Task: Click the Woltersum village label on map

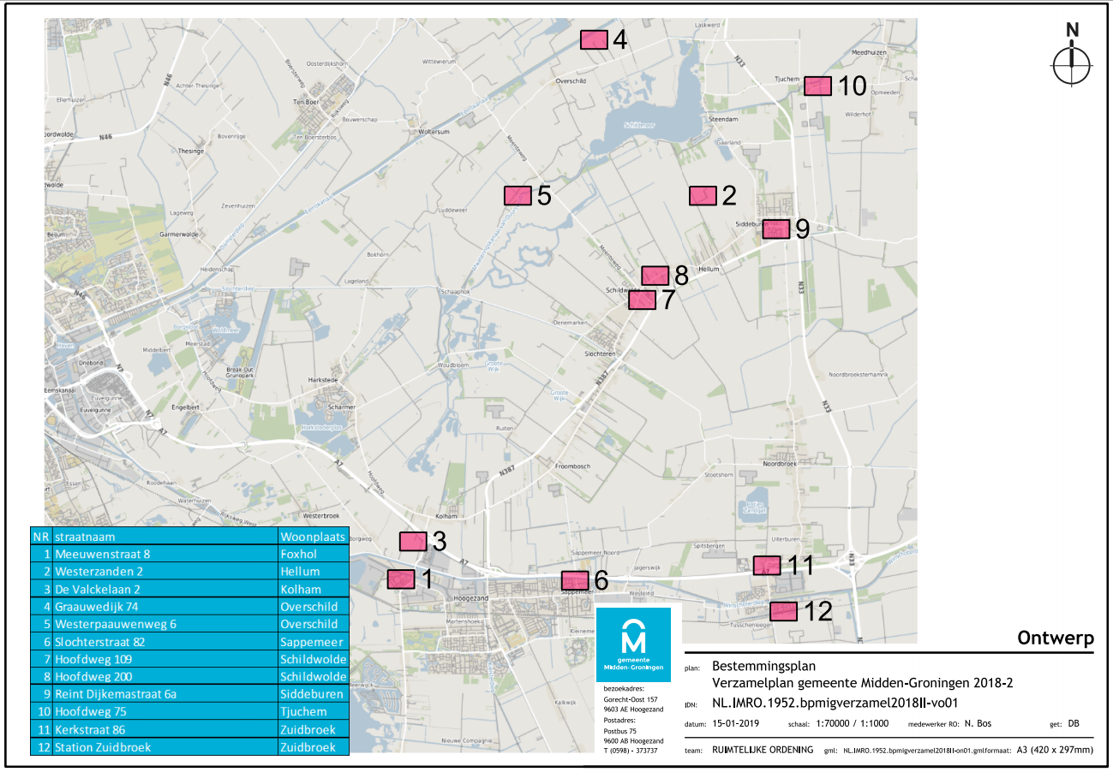Action: pos(433,133)
